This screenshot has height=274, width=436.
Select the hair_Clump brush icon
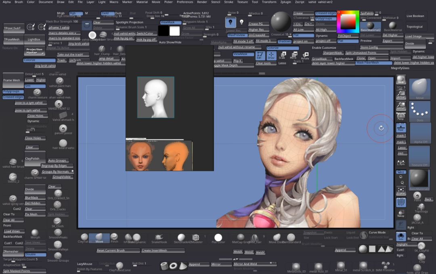point(102,50)
